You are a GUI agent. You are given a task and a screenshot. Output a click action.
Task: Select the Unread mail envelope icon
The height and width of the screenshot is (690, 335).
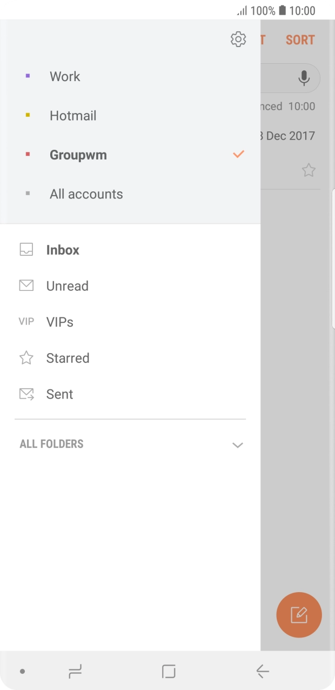(x=26, y=286)
